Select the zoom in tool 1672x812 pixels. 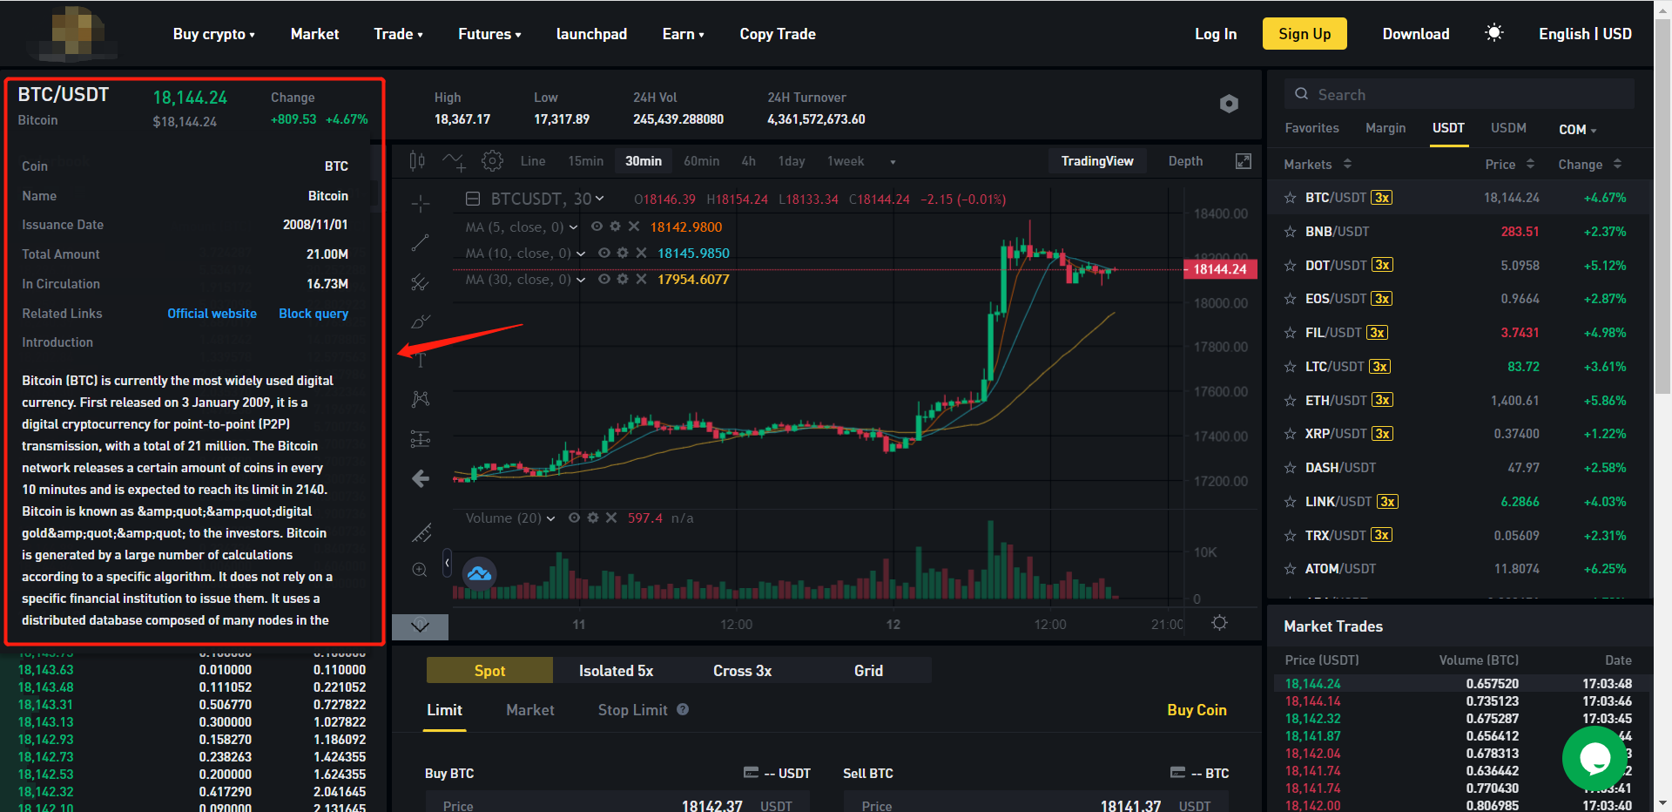click(420, 570)
